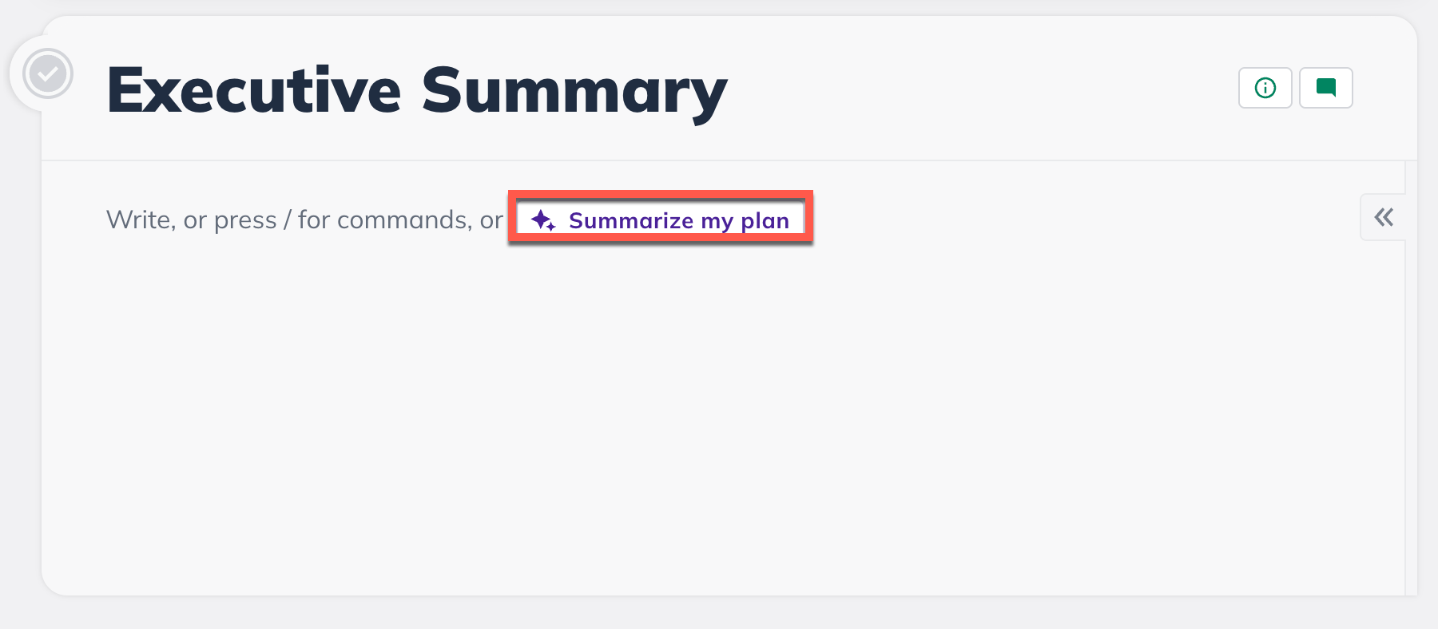This screenshot has width=1438, height=629.
Task: Open the green comment bubble icon
Action: (x=1325, y=88)
